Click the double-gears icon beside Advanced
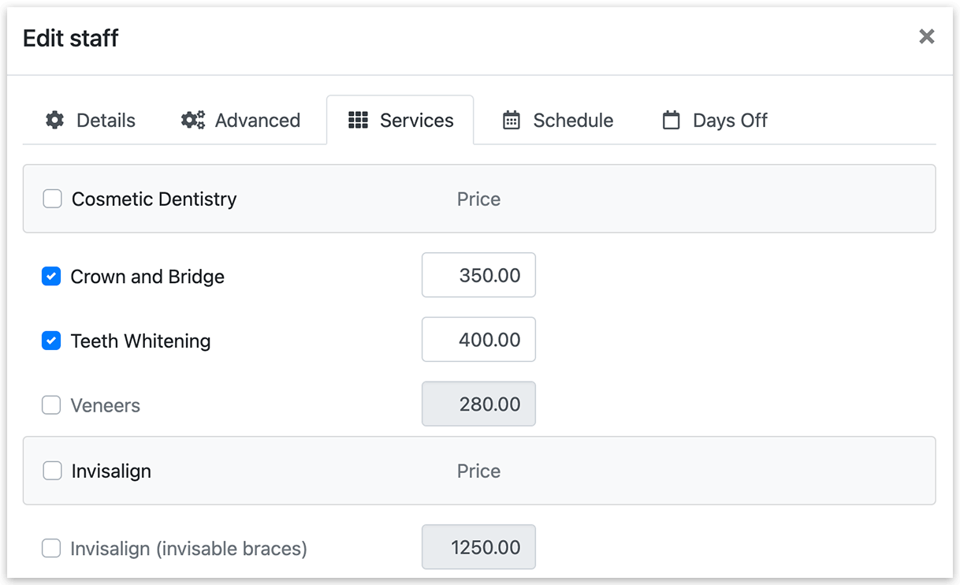 pos(193,120)
